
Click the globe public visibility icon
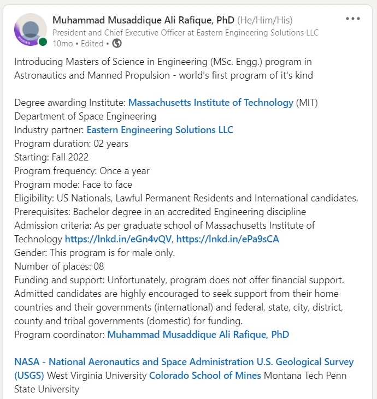[117, 43]
